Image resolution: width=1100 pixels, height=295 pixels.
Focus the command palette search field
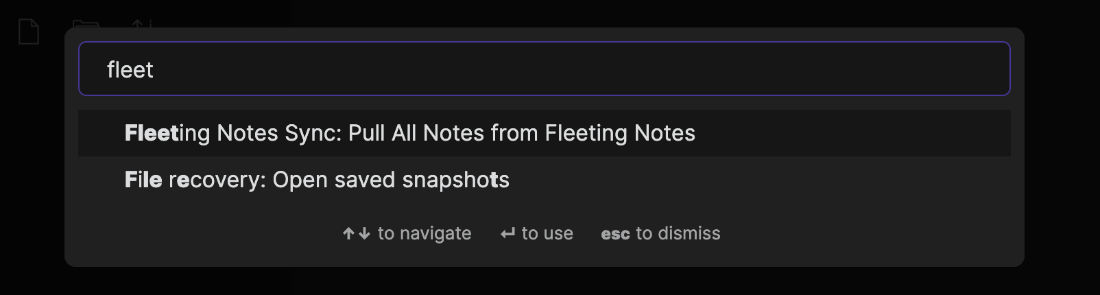click(x=544, y=69)
